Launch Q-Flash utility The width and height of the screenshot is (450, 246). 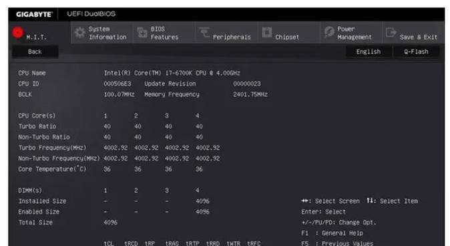pyautogui.click(x=416, y=51)
